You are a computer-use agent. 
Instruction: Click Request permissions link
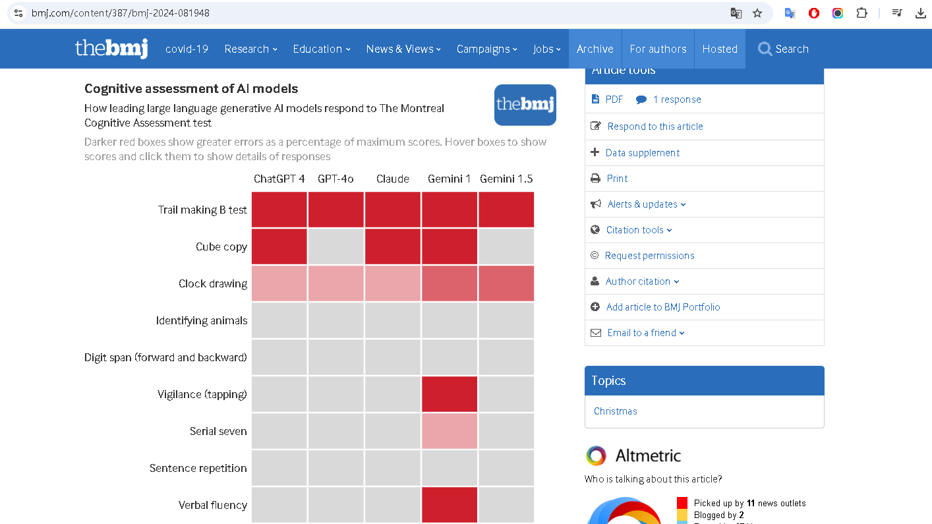(x=650, y=256)
